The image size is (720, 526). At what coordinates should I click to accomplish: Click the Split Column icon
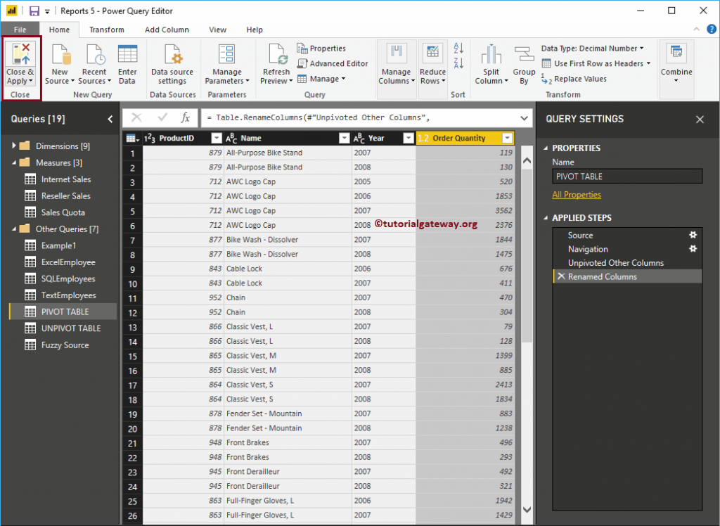coord(491,53)
